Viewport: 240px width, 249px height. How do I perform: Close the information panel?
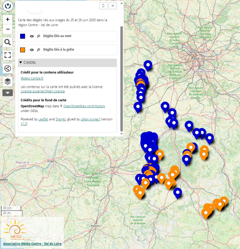(x=113, y=6)
